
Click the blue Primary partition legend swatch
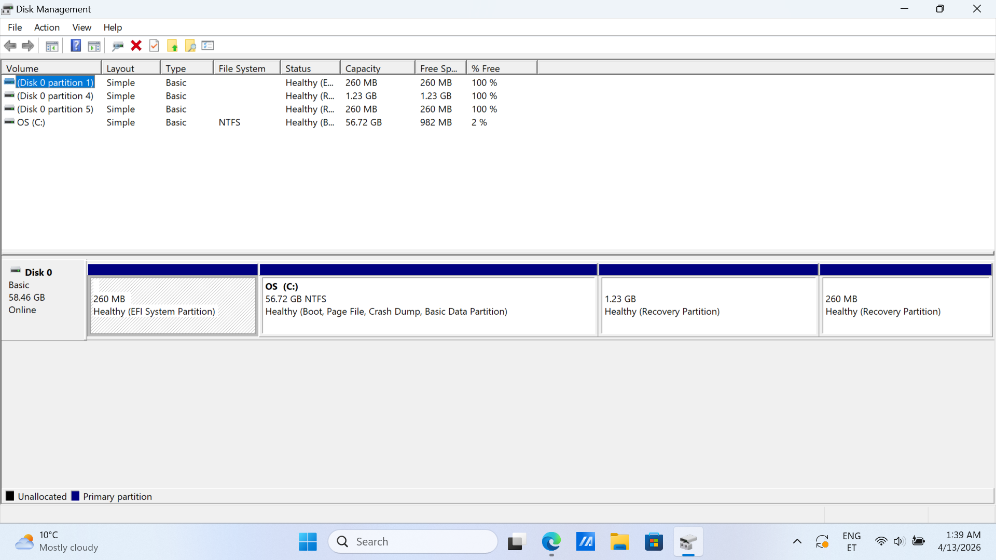75,496
